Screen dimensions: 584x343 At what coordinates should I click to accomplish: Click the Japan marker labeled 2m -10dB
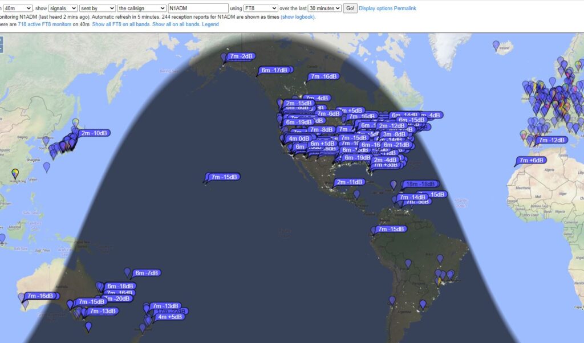coord(94,133)
